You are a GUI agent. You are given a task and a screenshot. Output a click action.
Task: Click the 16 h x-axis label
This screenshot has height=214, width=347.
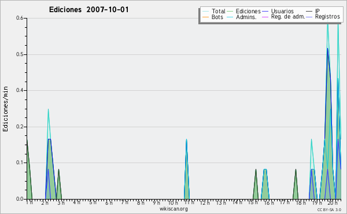(x=269, y=202)
